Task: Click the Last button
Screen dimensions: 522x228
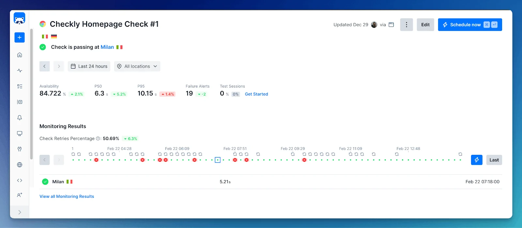Action: 494,160
